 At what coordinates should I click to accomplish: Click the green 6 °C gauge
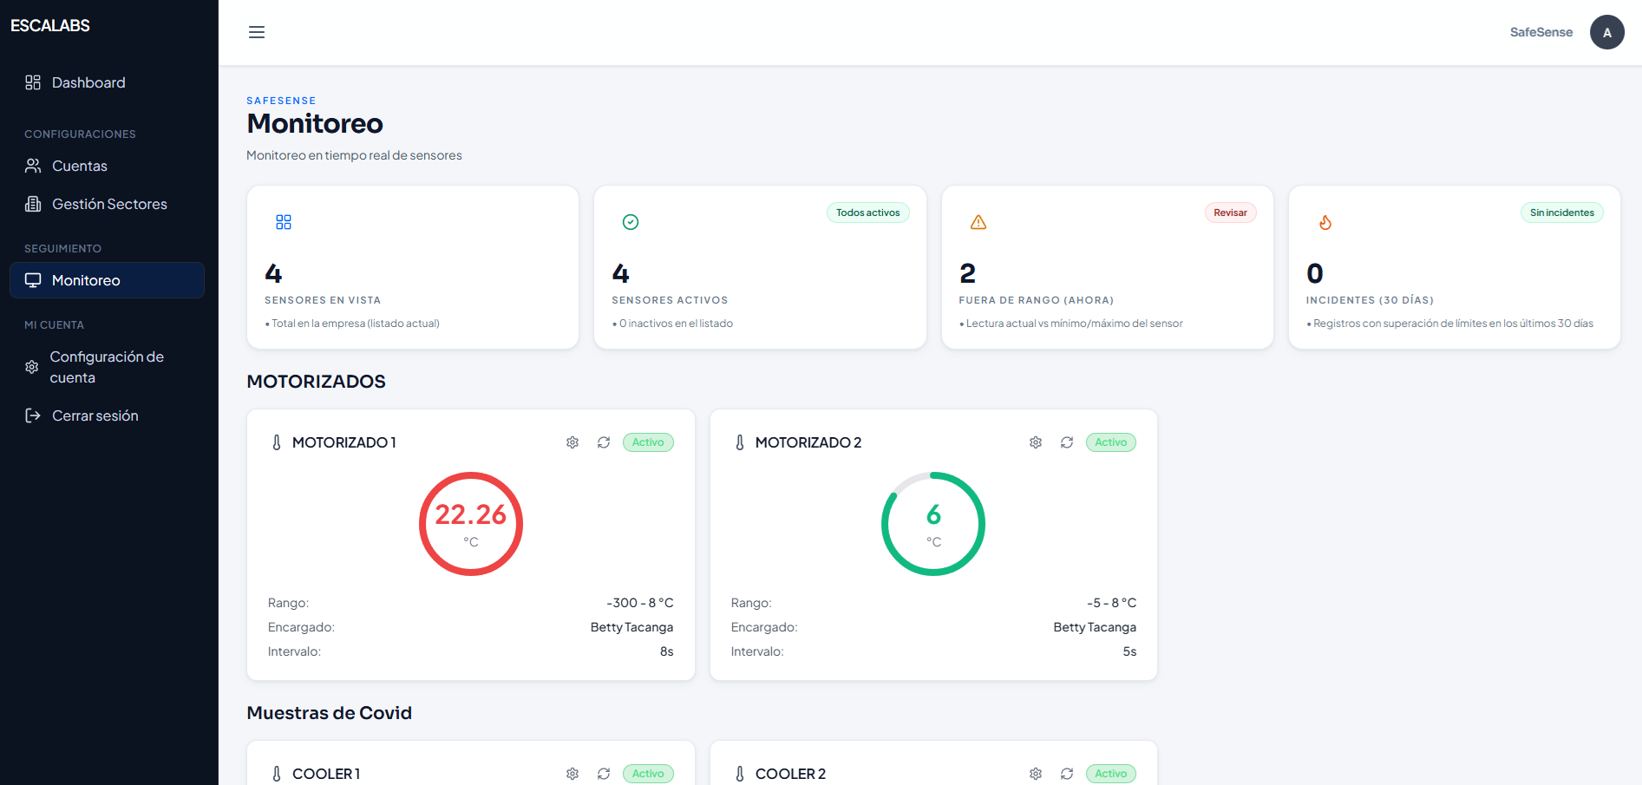click(x=933, y=524)
